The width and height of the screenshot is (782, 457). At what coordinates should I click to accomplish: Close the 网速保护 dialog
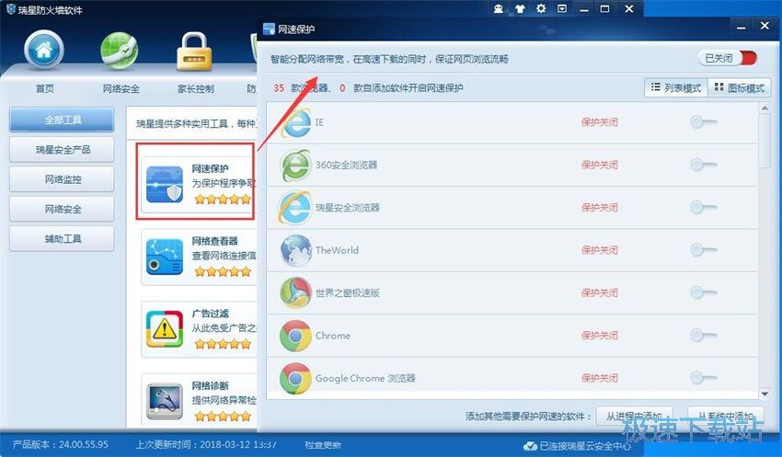[x=765, y=27]
